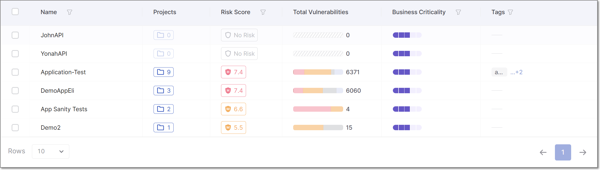The width and height of the screenshot is (600, 170).
Task: Click Application-Test vulnerabilities severity bar
Action: (318, 72)
